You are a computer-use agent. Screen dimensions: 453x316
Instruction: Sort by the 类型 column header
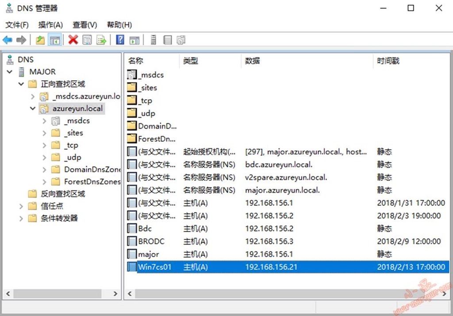[x=210, y=61]
